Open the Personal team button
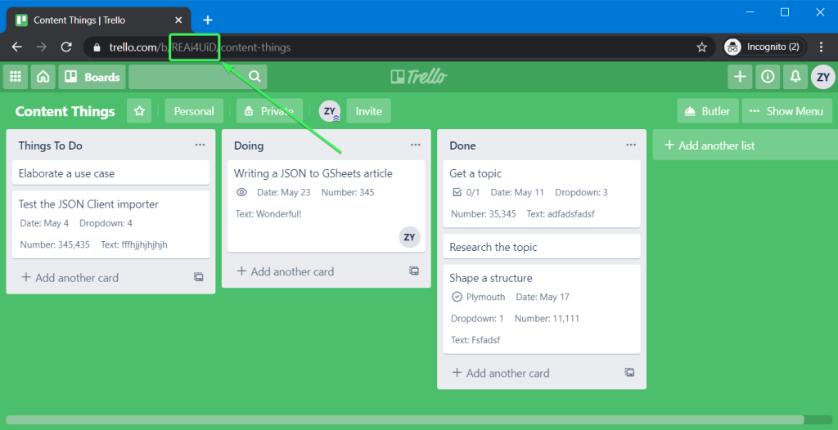 194,111
